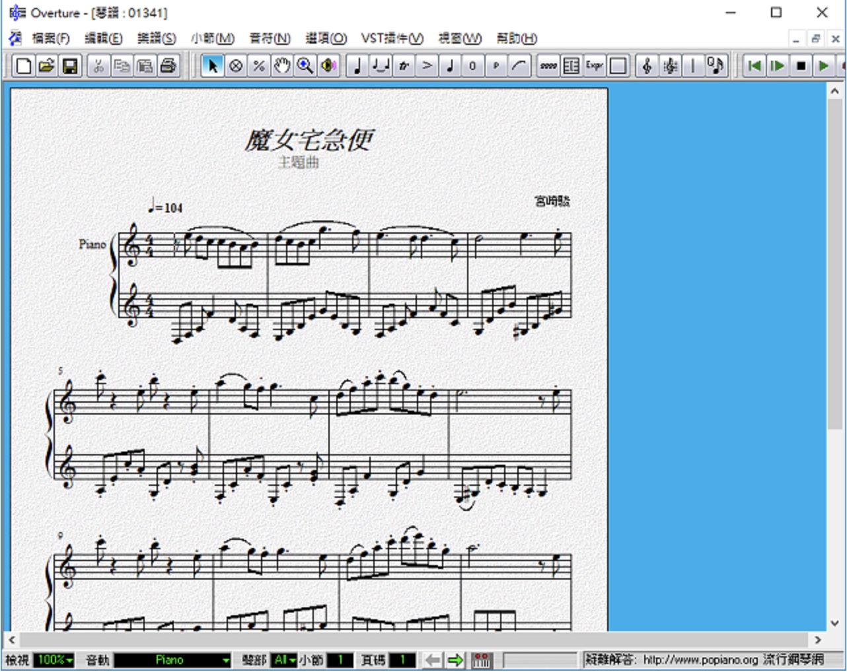The image size is (847, 672).
Task: Open the Expr expressions palette
Action: click(595, 66)
